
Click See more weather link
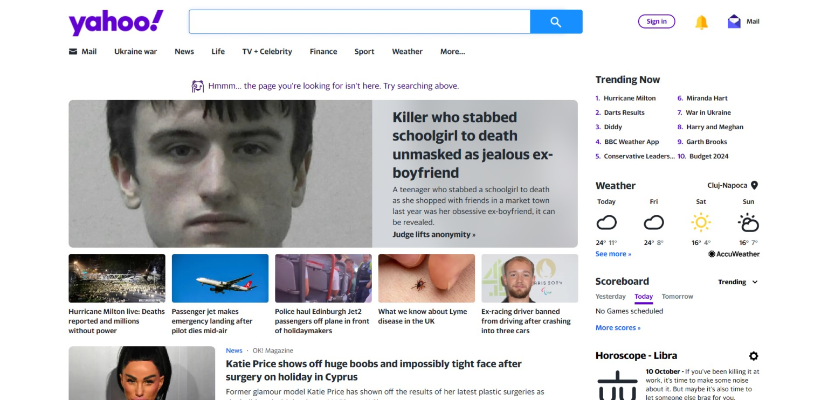[x=613, y=254]
